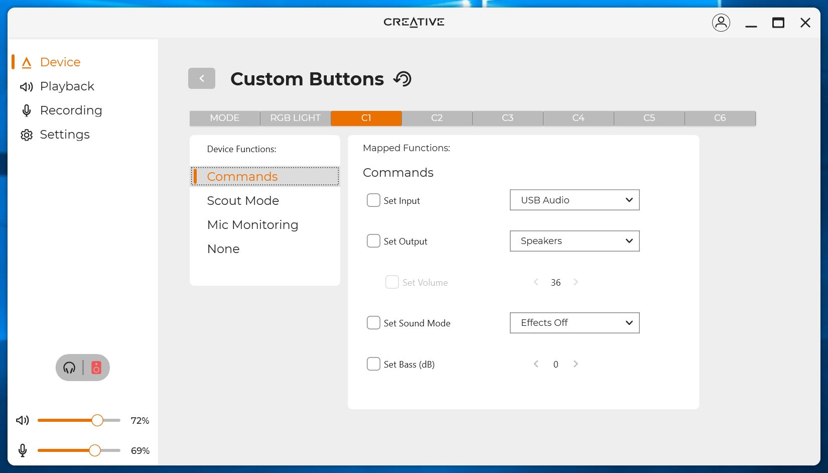This screenshot has width=828, height=473.
Task: Mute the speaker volume icon
Action: tap(23, 420)
